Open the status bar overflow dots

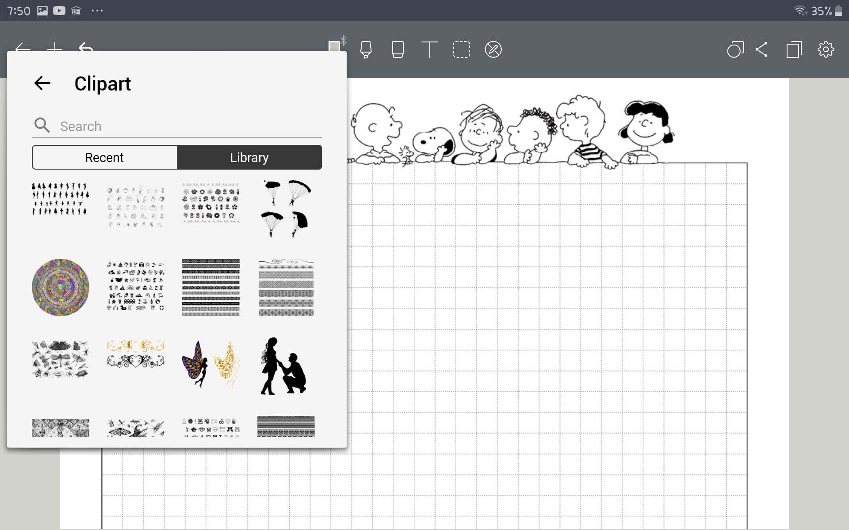pos(97,11)
